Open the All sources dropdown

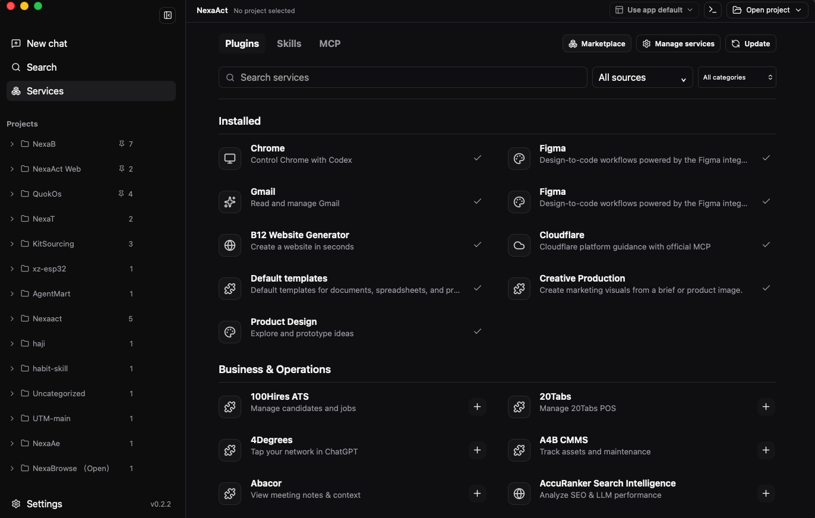[643, 77]
